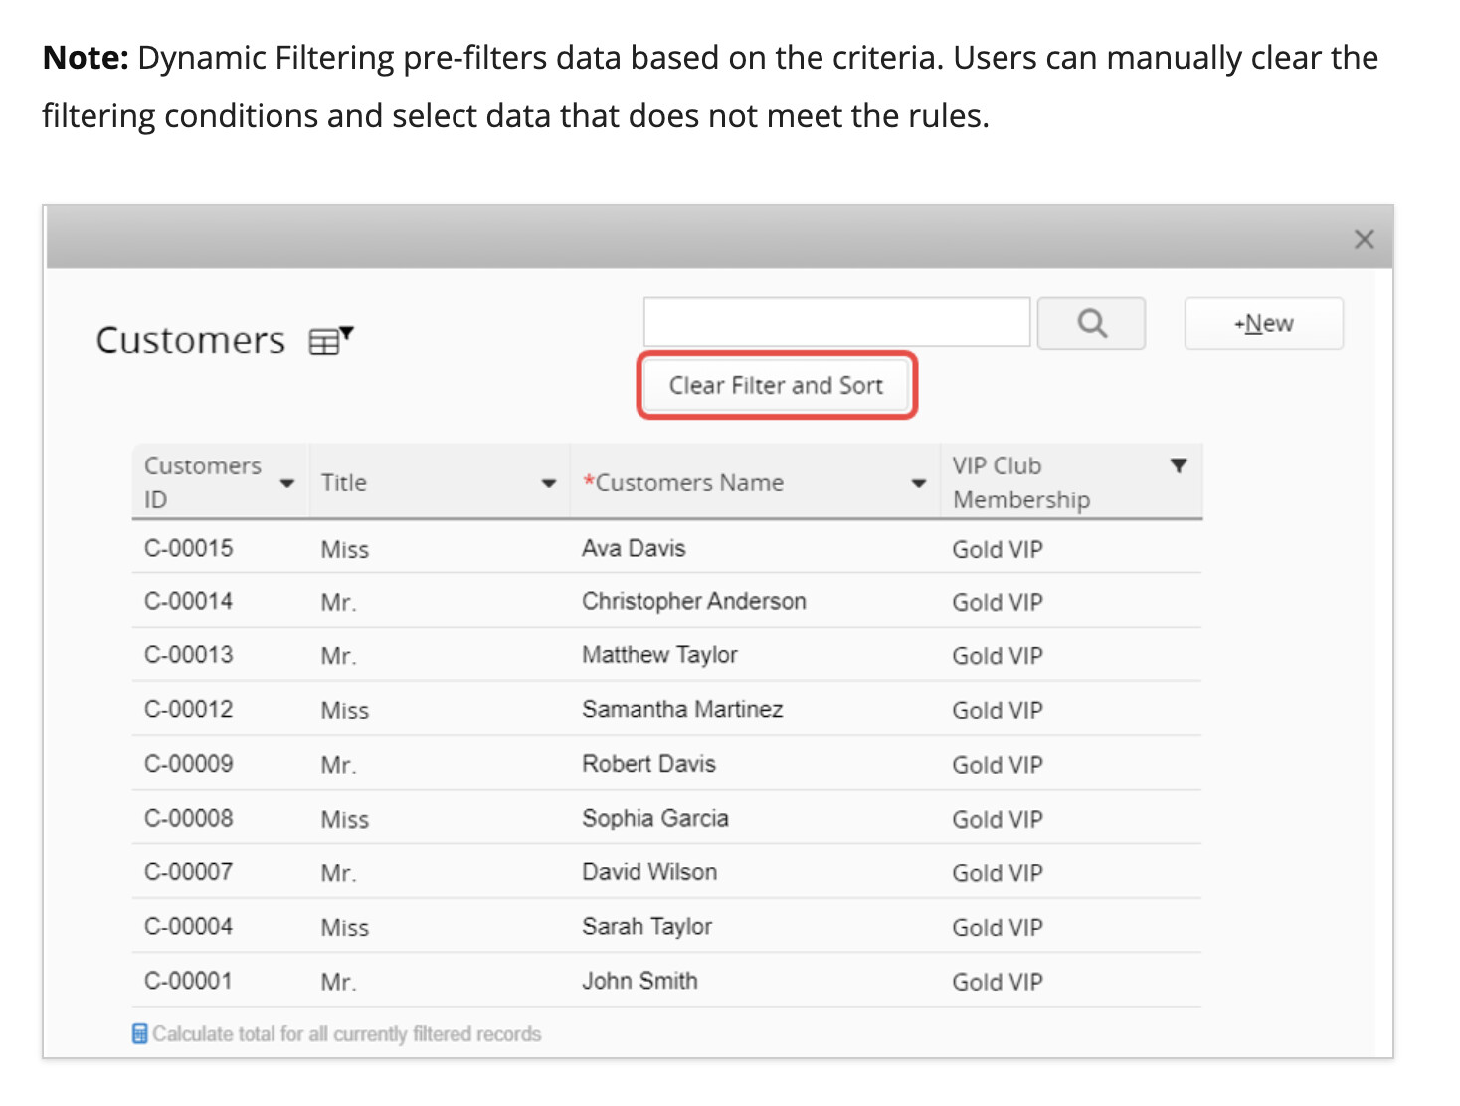This screenshot has height=1106, width=1460.
Task: Expand the Title column dropdown arrow
Action: click(x=548, y=483)
